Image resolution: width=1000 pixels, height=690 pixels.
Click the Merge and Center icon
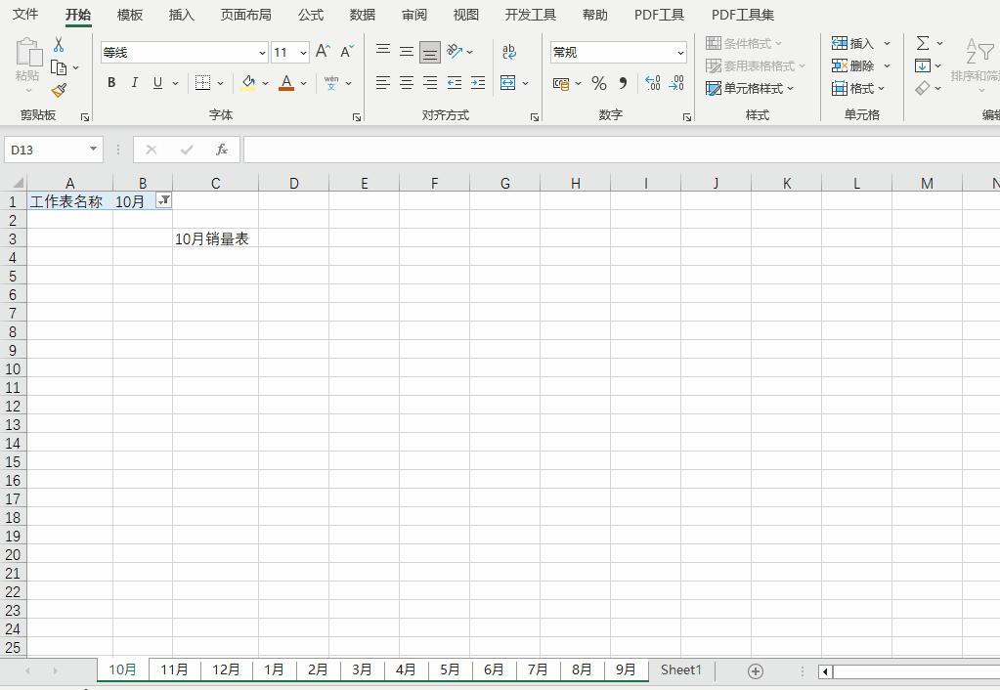pyautogui.click(x=507, y=84)
